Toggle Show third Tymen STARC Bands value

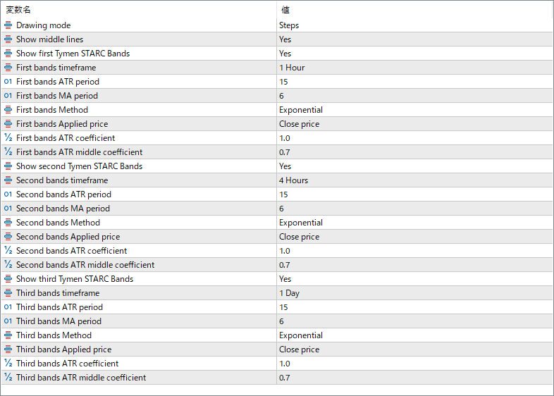tap(285, 279)
